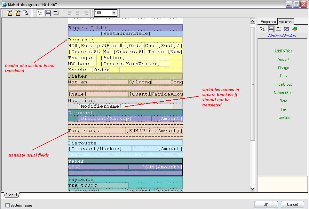The image size is (309, 209).
Task: Select the Taxes band header
Action: 125,161
